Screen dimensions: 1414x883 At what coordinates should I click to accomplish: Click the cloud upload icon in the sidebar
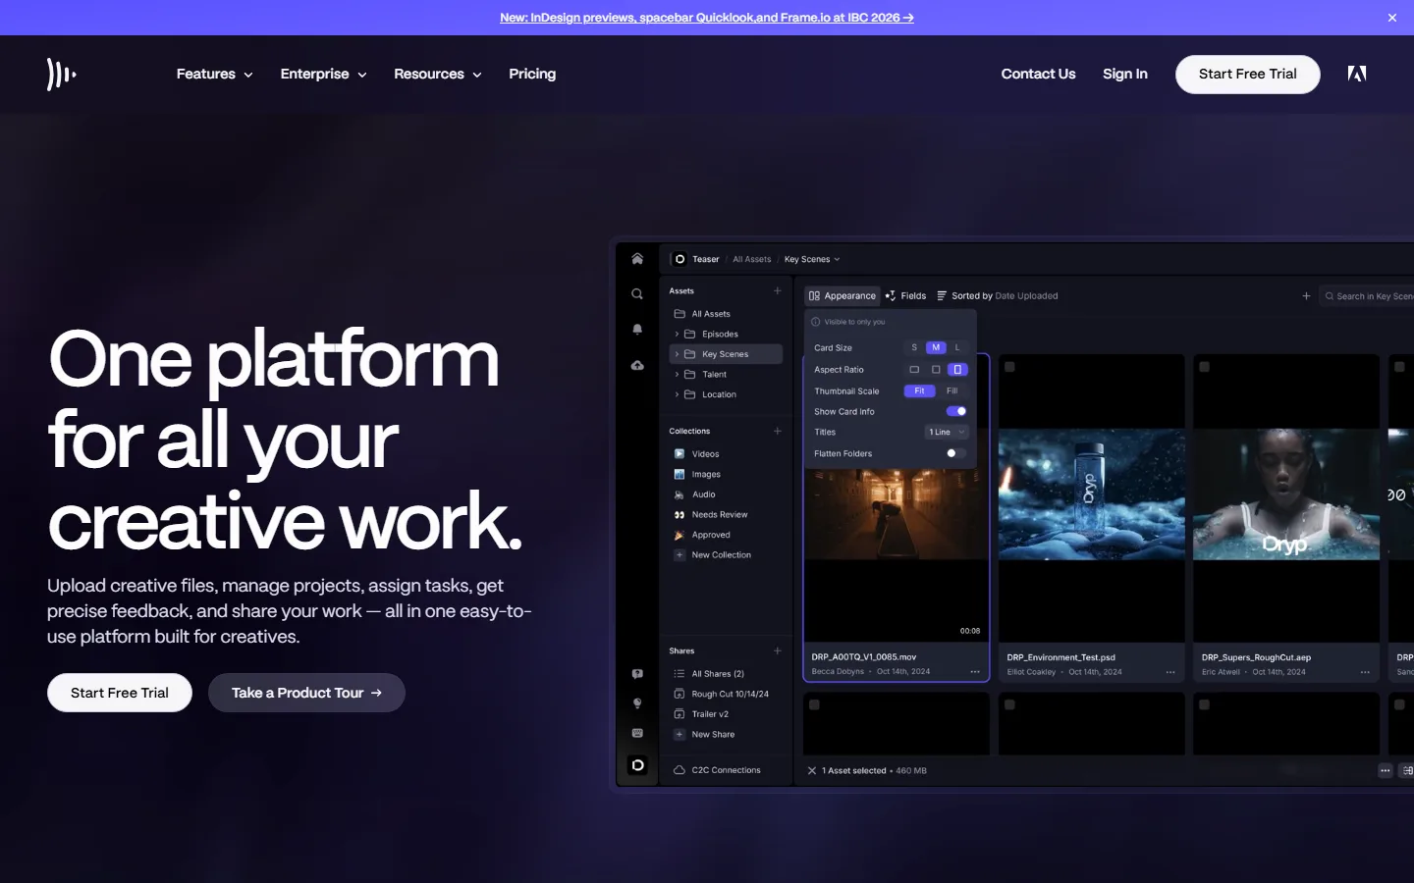[637, 365]
